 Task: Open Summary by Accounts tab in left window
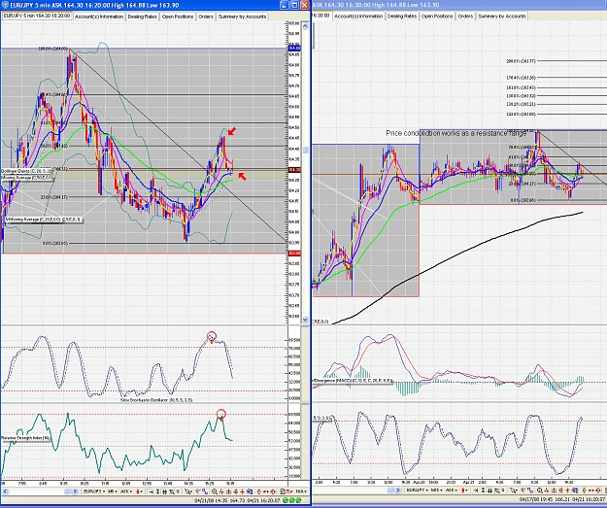pyautogui.click(x=242, y=17)
